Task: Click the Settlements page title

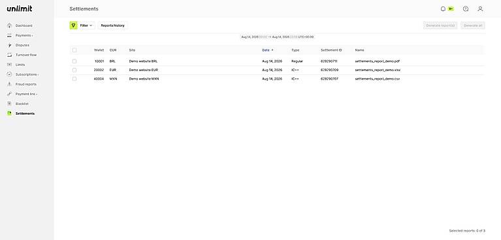Action: point(84,9)
